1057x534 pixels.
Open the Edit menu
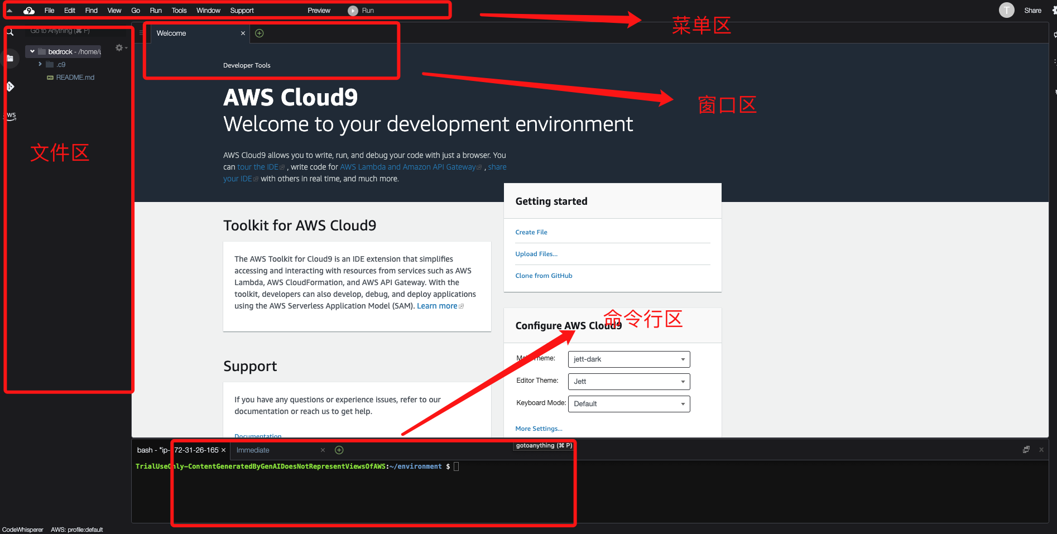tap(70, 11)
